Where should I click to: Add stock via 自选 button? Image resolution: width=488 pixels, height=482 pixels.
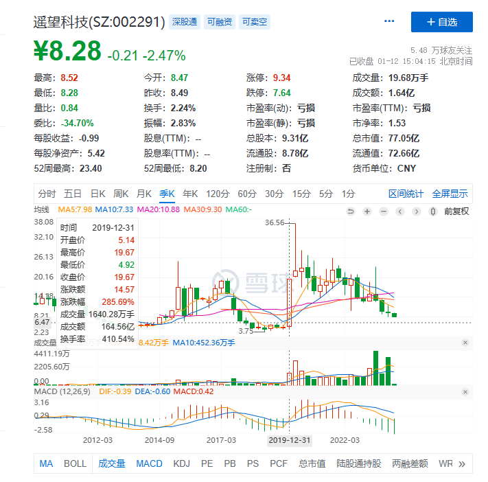[441, 22]
